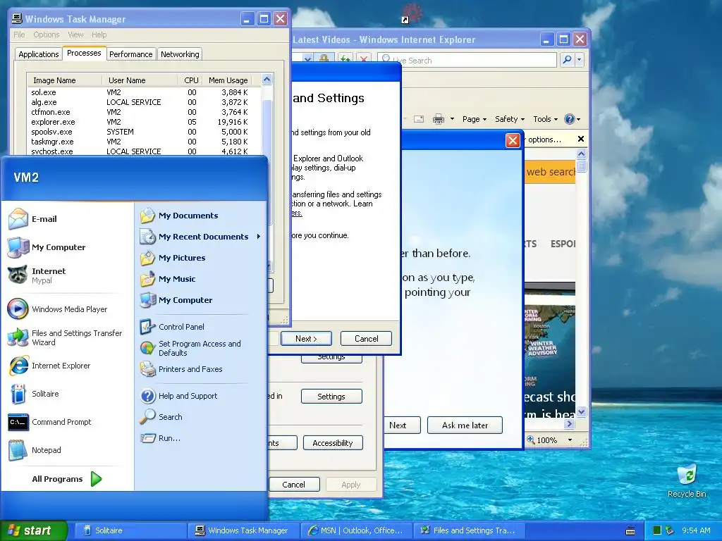
Task: Open the Options menu in Task Manager
Action: click(x=47, y=35)
